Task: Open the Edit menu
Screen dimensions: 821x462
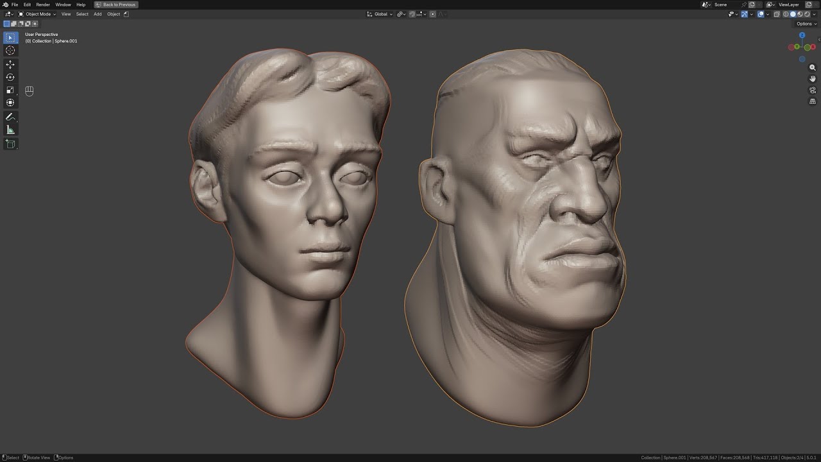Action: [27, 4]
